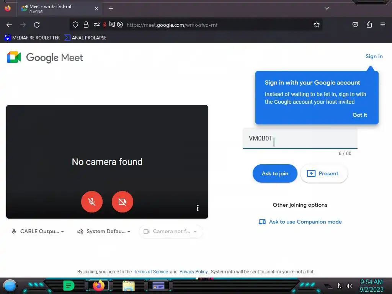
Task: Click blocked microphone indicator in address bar
Action: [x=105, y=25]
